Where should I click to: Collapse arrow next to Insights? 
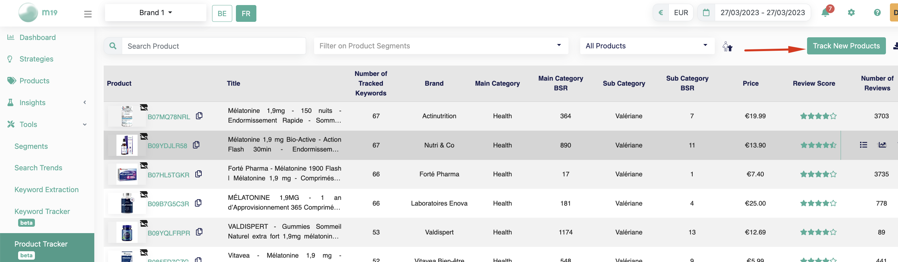(x=85, y=102)
